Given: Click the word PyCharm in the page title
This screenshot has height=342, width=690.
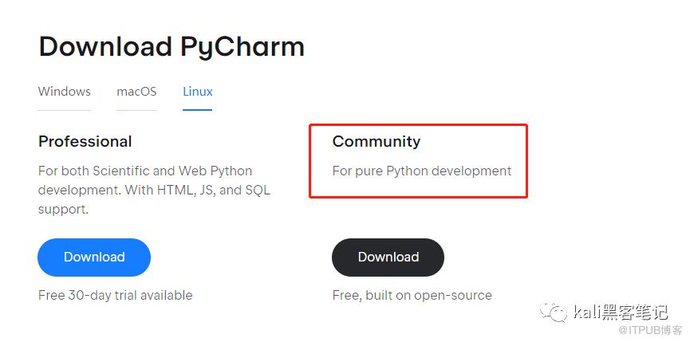Looking at the screenshot, I should coord(242,46).
